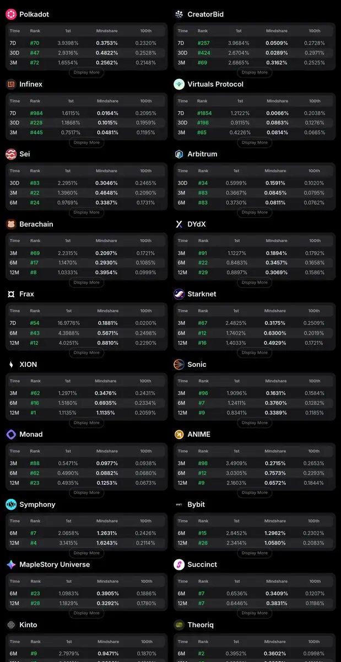Expand Polkadot table with Display More
The image size is (341, 662).
tap(86, 72)
